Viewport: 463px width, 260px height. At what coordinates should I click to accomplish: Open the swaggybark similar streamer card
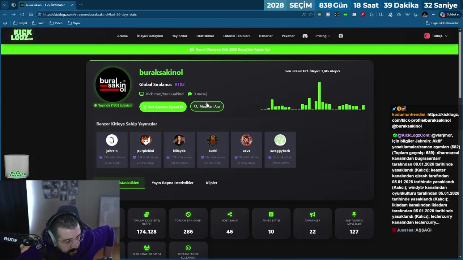[x=280, y=149]
